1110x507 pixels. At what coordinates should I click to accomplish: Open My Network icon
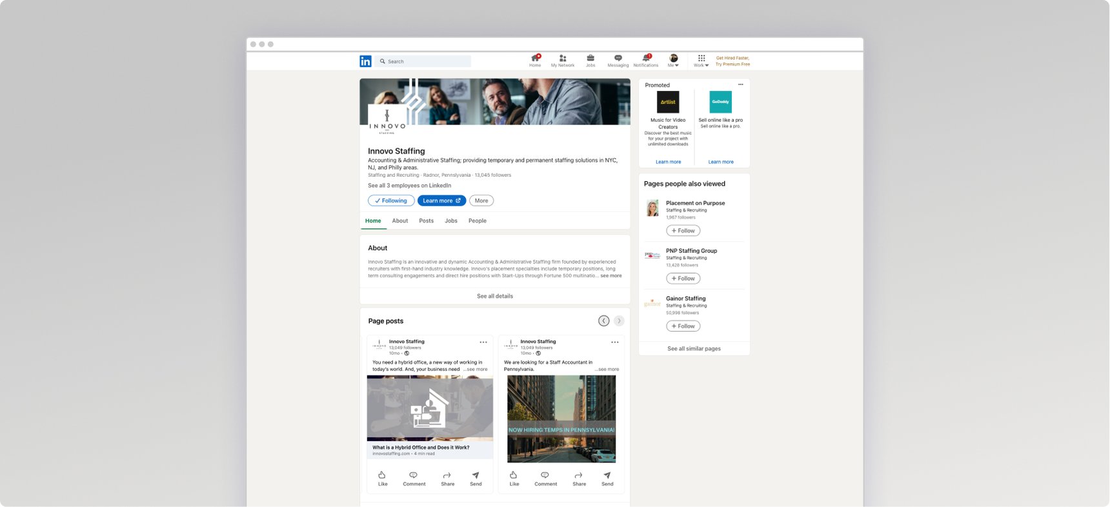click(x=563, y=61)
